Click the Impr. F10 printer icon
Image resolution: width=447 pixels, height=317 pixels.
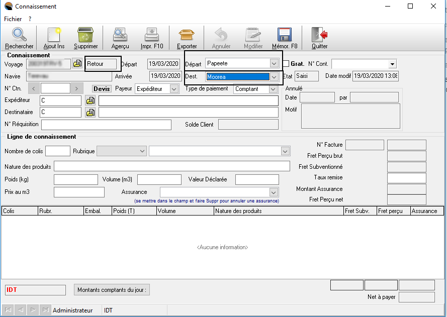click(x=152, y=35)
